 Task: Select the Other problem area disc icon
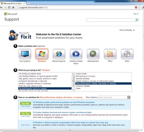point(127,54)
